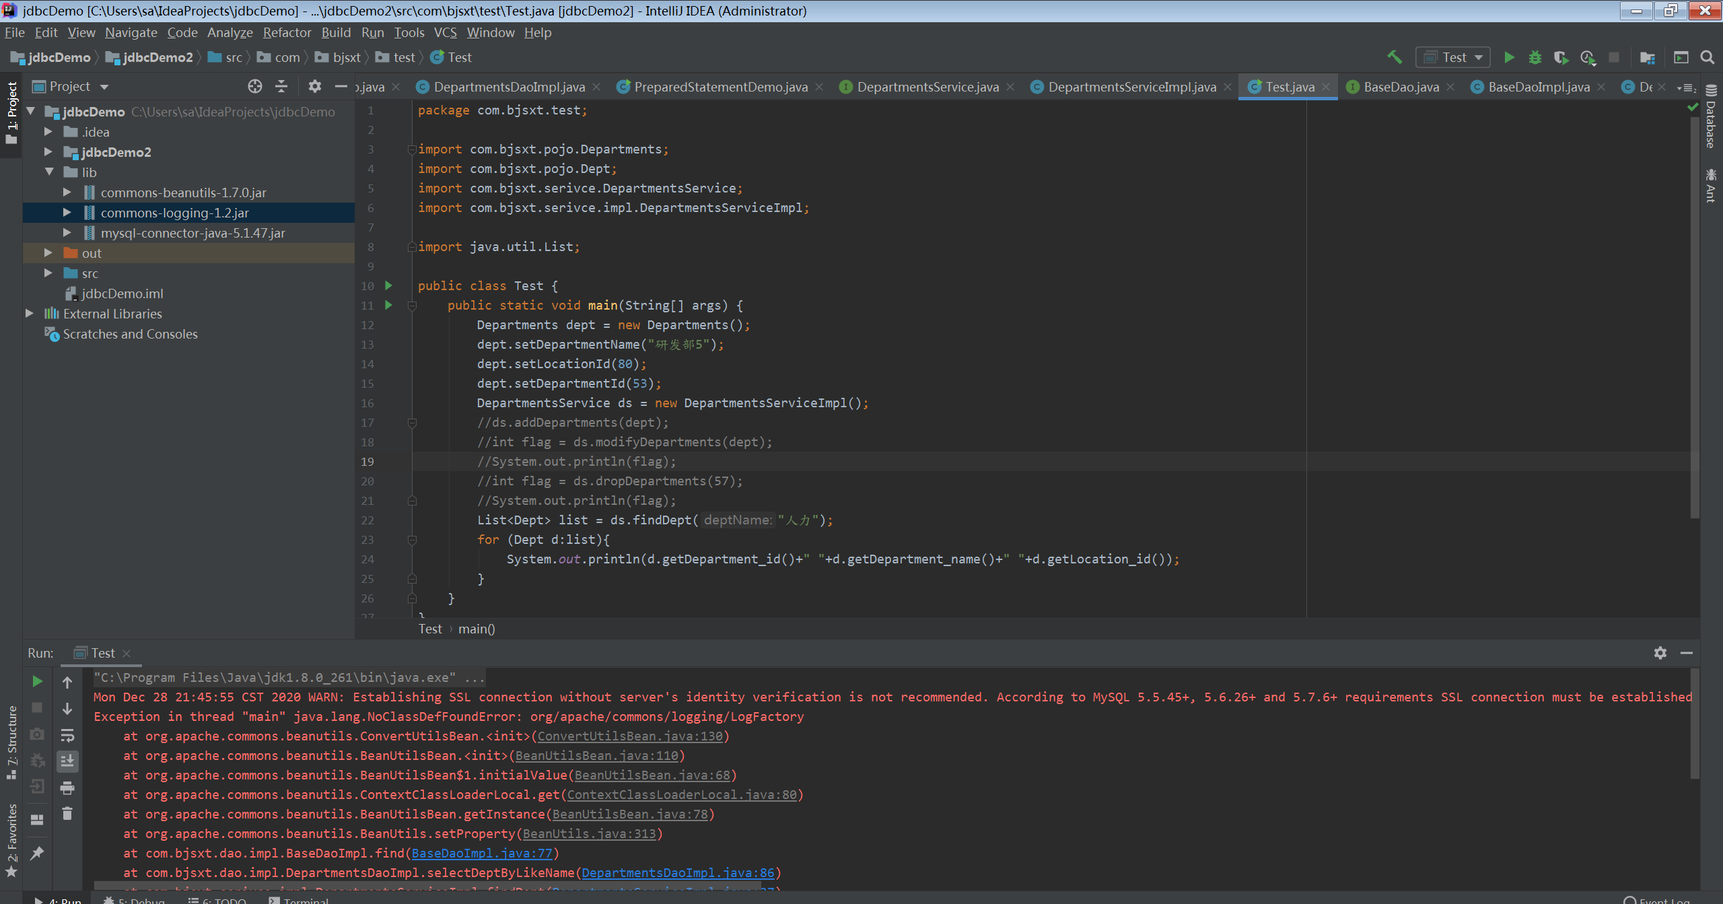Screen dimensions: 1723x904
Task: Hide the Run tool window
Action: [1687, 653]
